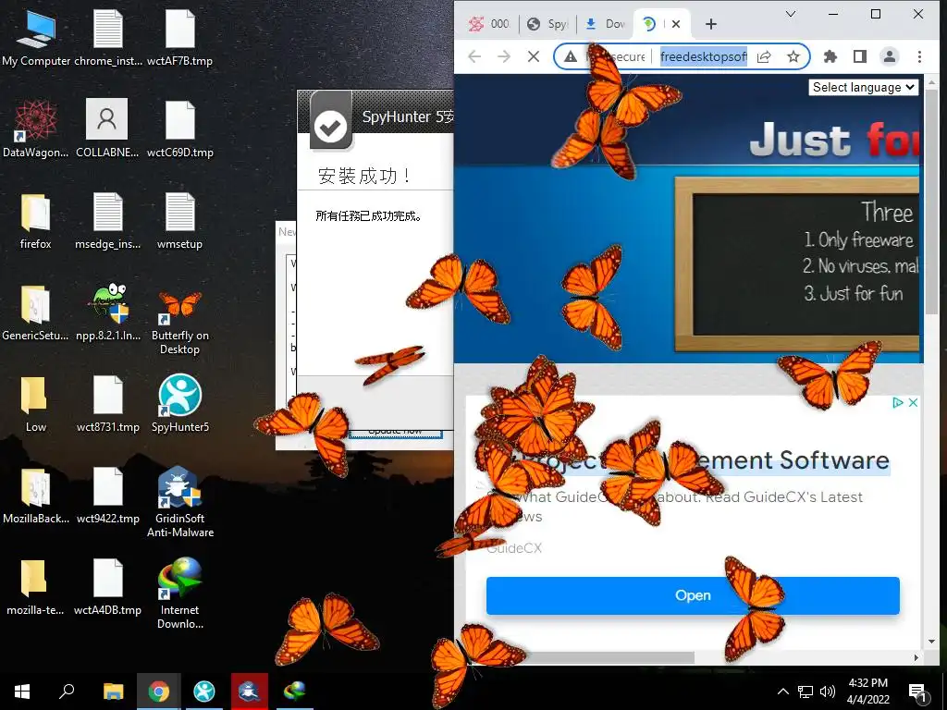947x710 pixels.
Task: Click share page icon in address bar
Action: pyautogui.click(x=765, y=56)
